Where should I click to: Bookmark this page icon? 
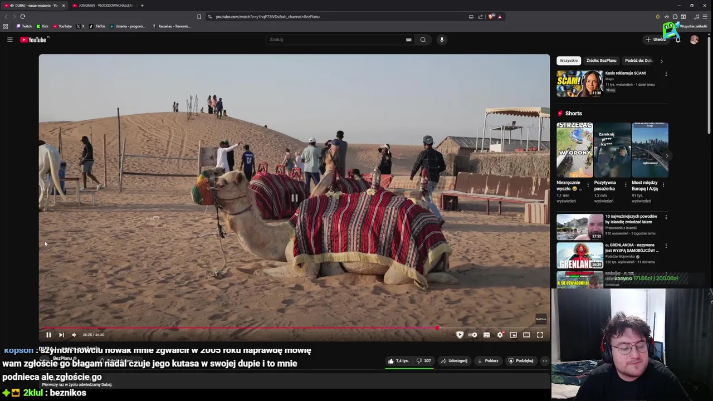199,17
